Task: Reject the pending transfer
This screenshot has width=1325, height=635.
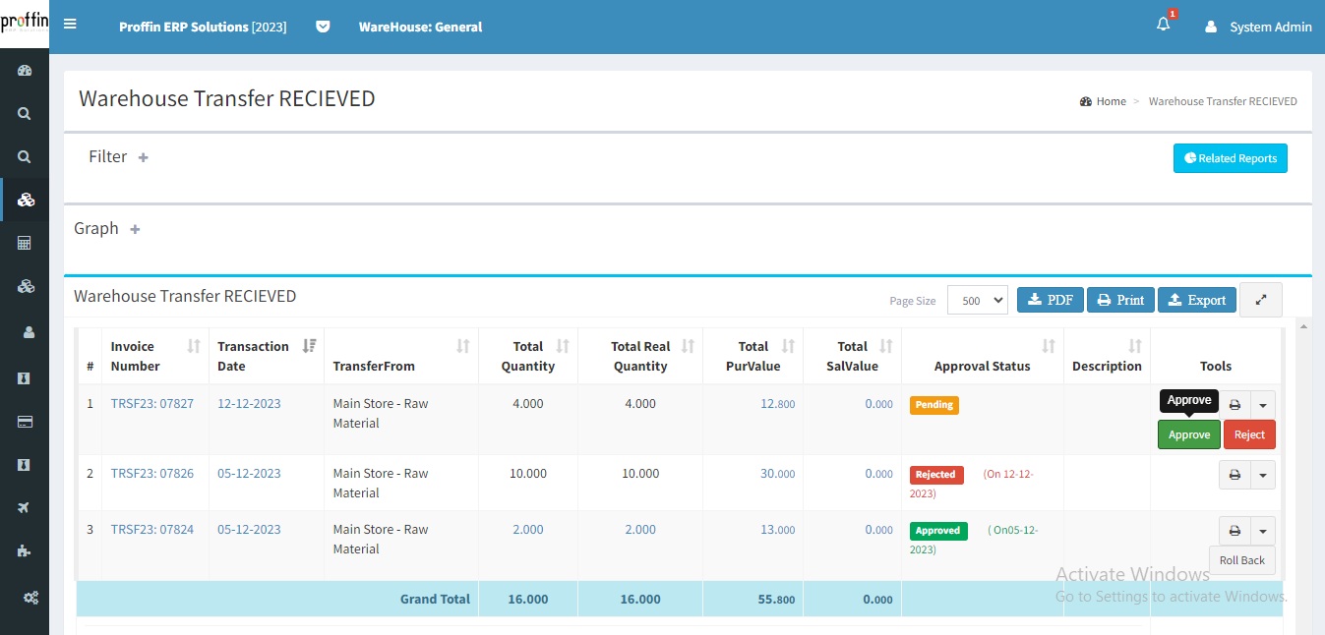Action: point(1249,434)
